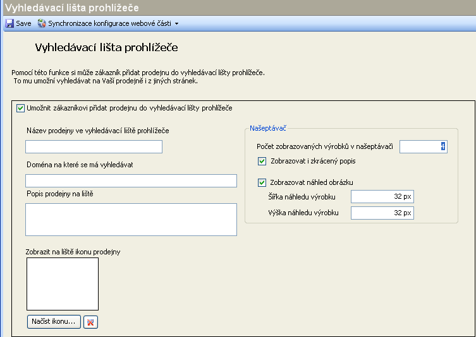Click the Save floppy disk icon
476x337 pixels.
tap(9, 23)
